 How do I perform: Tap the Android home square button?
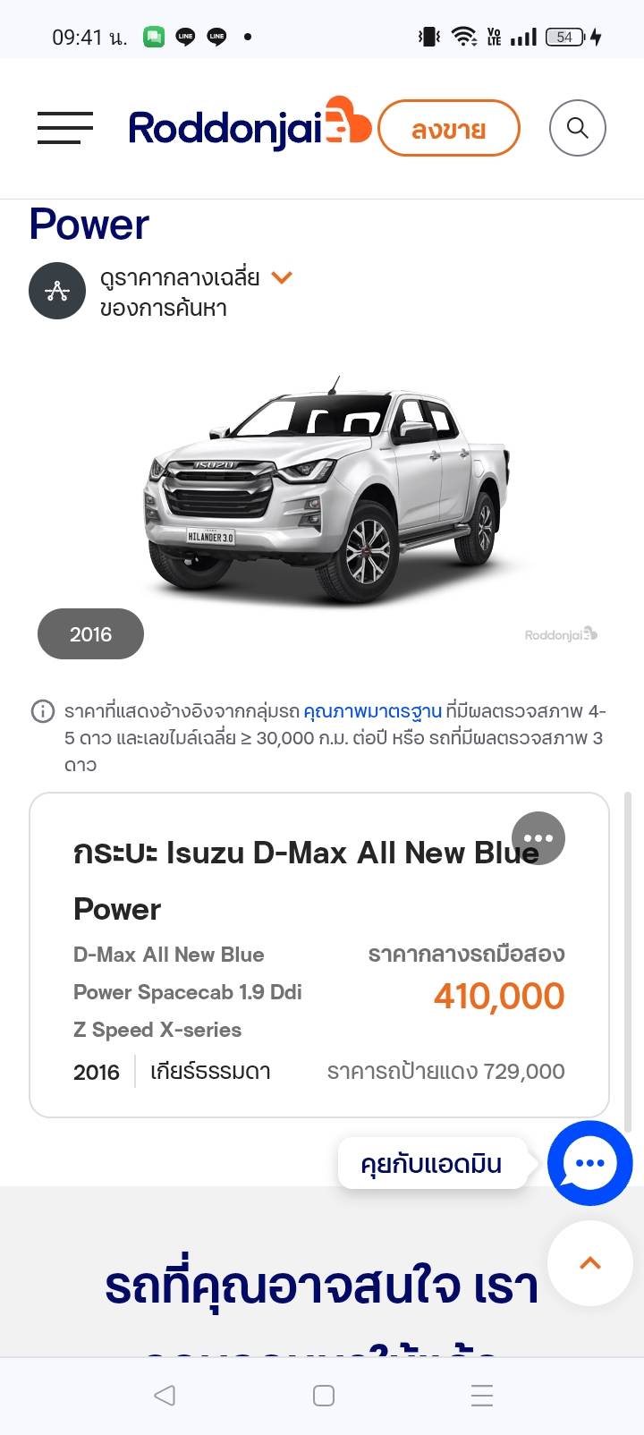tap(324, 1396)
